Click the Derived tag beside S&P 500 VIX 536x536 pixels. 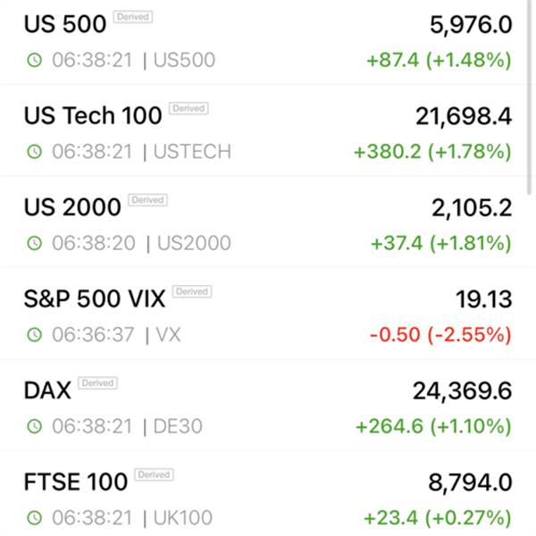point(192,291)
